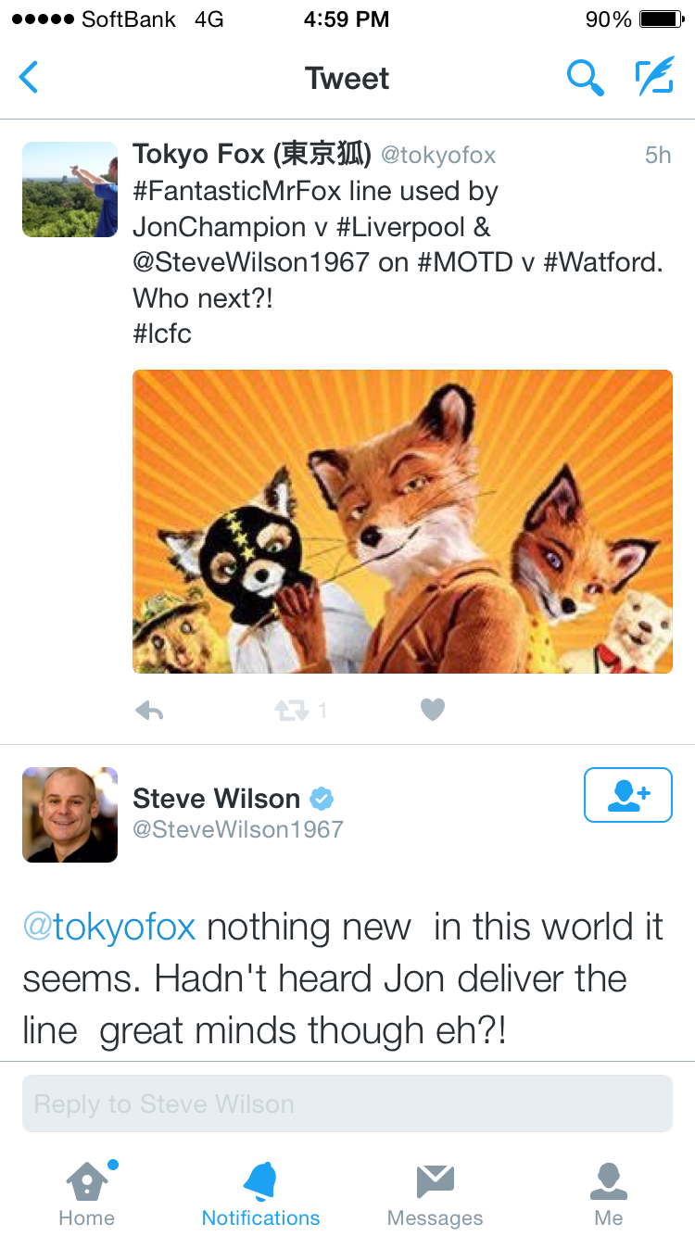Open the Fantastic Mr Fox image

pyautogui.click(x=402, y=522)
